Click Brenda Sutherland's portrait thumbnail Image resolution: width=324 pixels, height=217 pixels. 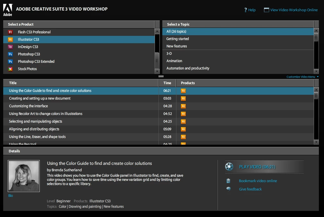click(x=24, y=176)
